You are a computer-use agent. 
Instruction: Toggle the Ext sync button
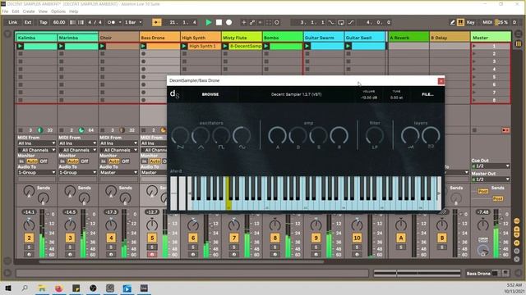[x=28, y=22]
